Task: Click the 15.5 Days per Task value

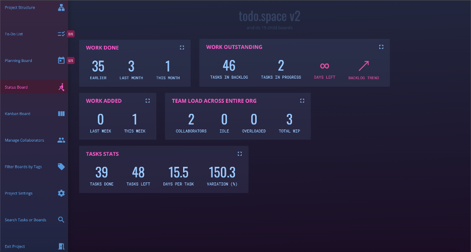Action: click(x=179, y=172)
